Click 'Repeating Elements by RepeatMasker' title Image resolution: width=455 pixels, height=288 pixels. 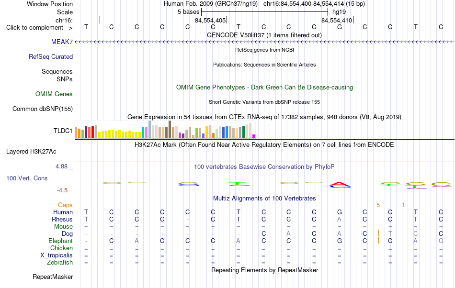[x=264, y=270]
